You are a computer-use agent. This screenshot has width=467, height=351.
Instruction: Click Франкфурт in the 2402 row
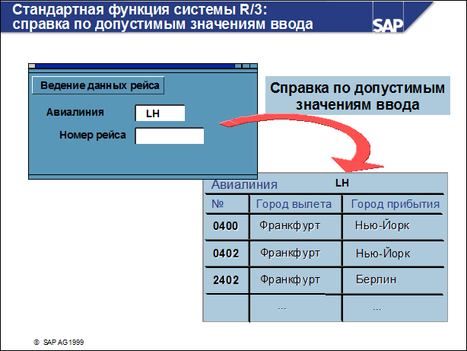click(x=290, y=279)
